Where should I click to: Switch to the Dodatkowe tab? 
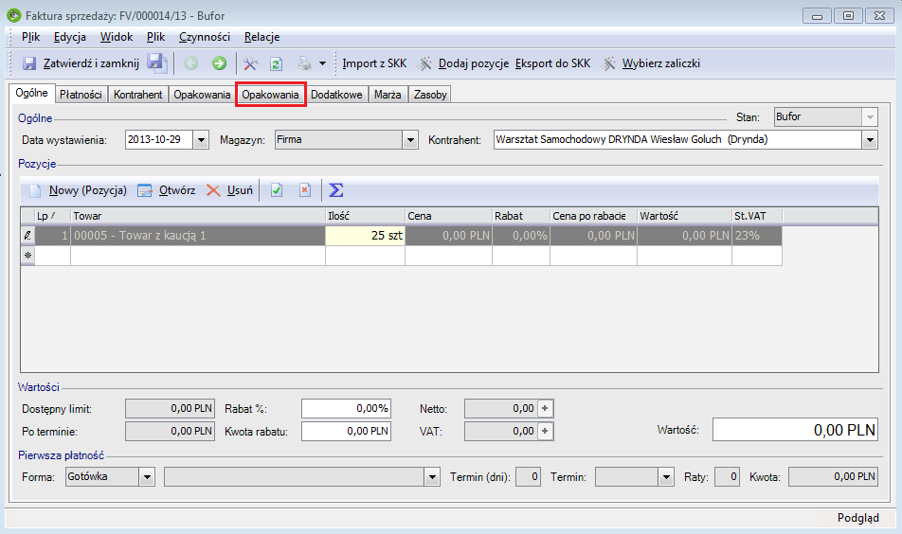[336, 95]
